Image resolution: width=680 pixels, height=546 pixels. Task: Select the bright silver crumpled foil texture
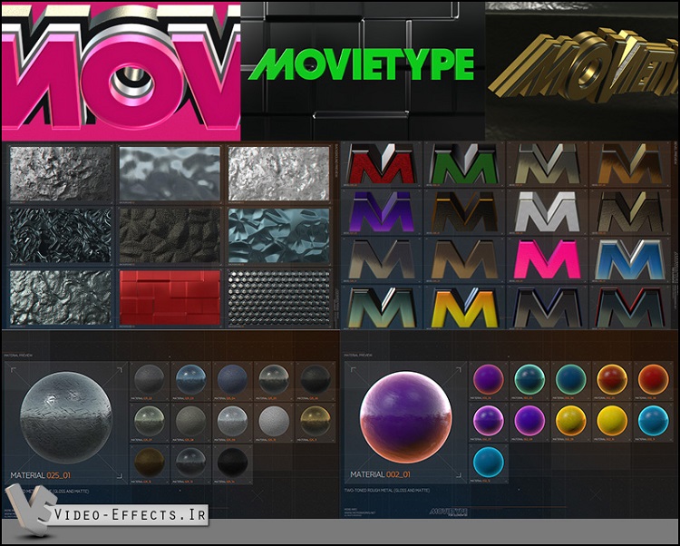click(279, 173)
